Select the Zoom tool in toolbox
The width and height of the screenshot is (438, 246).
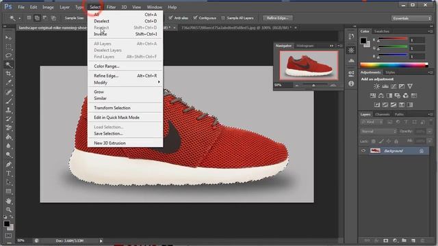coord(8,210)
